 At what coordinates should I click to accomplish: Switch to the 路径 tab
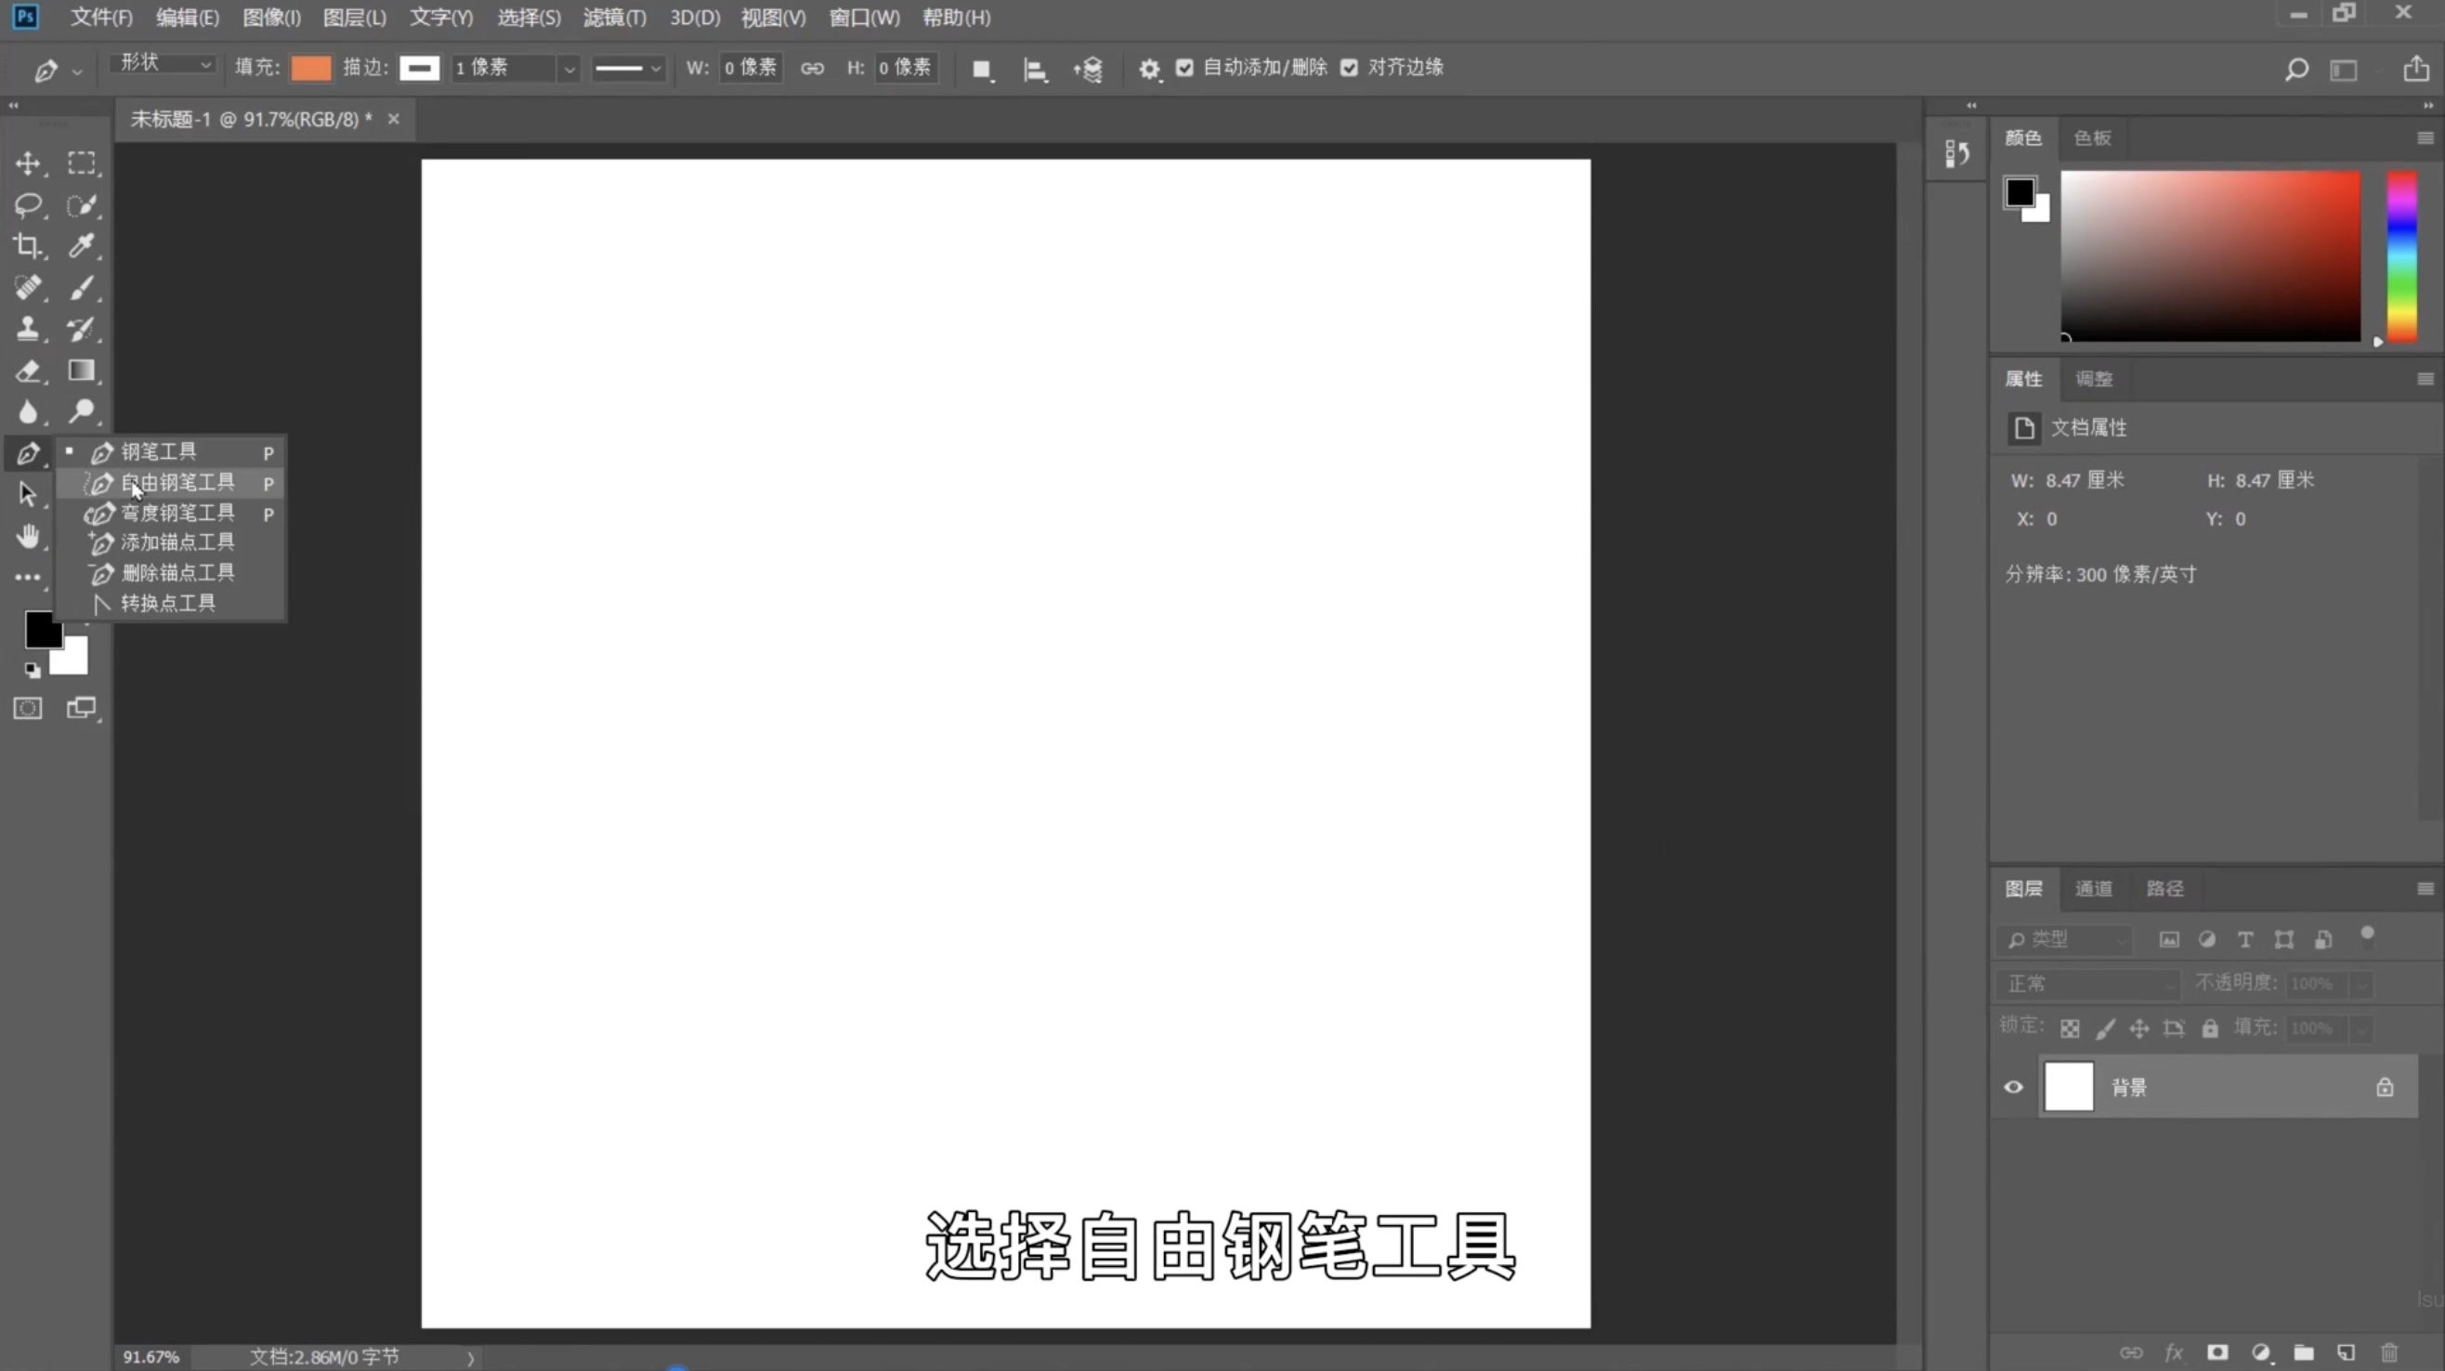pyautogui.click(x=2164, y=889)
